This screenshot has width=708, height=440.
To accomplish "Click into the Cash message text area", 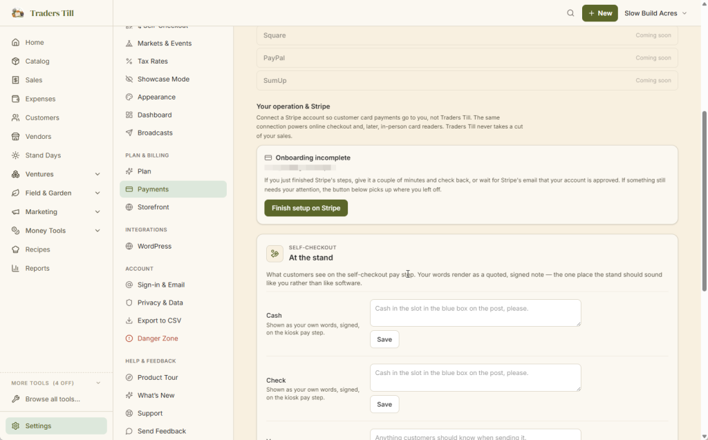I will click(476, 313).
